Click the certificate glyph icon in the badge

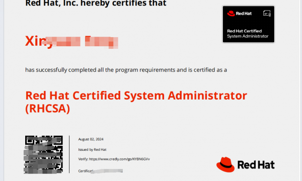(267, 14)
